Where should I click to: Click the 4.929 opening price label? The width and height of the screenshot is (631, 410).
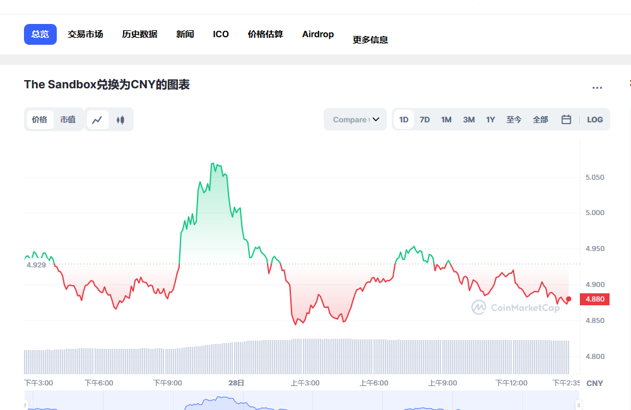coord(36,265)
